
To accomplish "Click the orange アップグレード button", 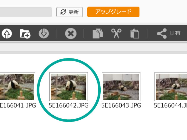I will pyautogui.click(x=113, y=12).
